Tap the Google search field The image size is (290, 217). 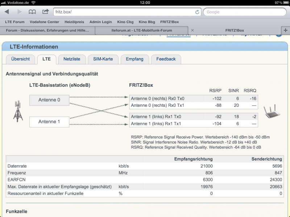245,12
